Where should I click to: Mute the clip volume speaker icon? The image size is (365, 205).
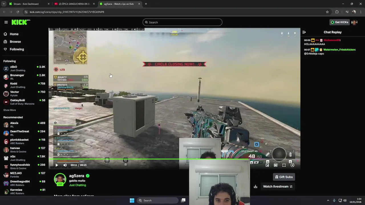pos(65,165)
